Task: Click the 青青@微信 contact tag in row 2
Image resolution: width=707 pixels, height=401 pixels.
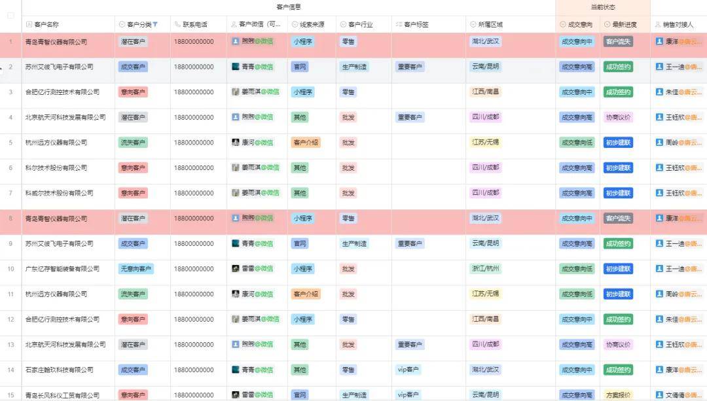Action: coord(257,66)
